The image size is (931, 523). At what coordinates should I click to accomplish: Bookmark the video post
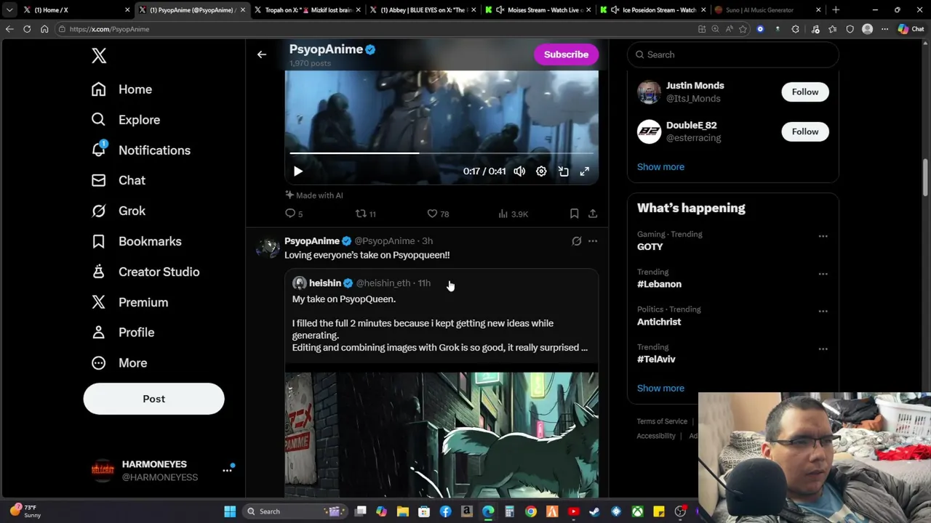(574, 214)
